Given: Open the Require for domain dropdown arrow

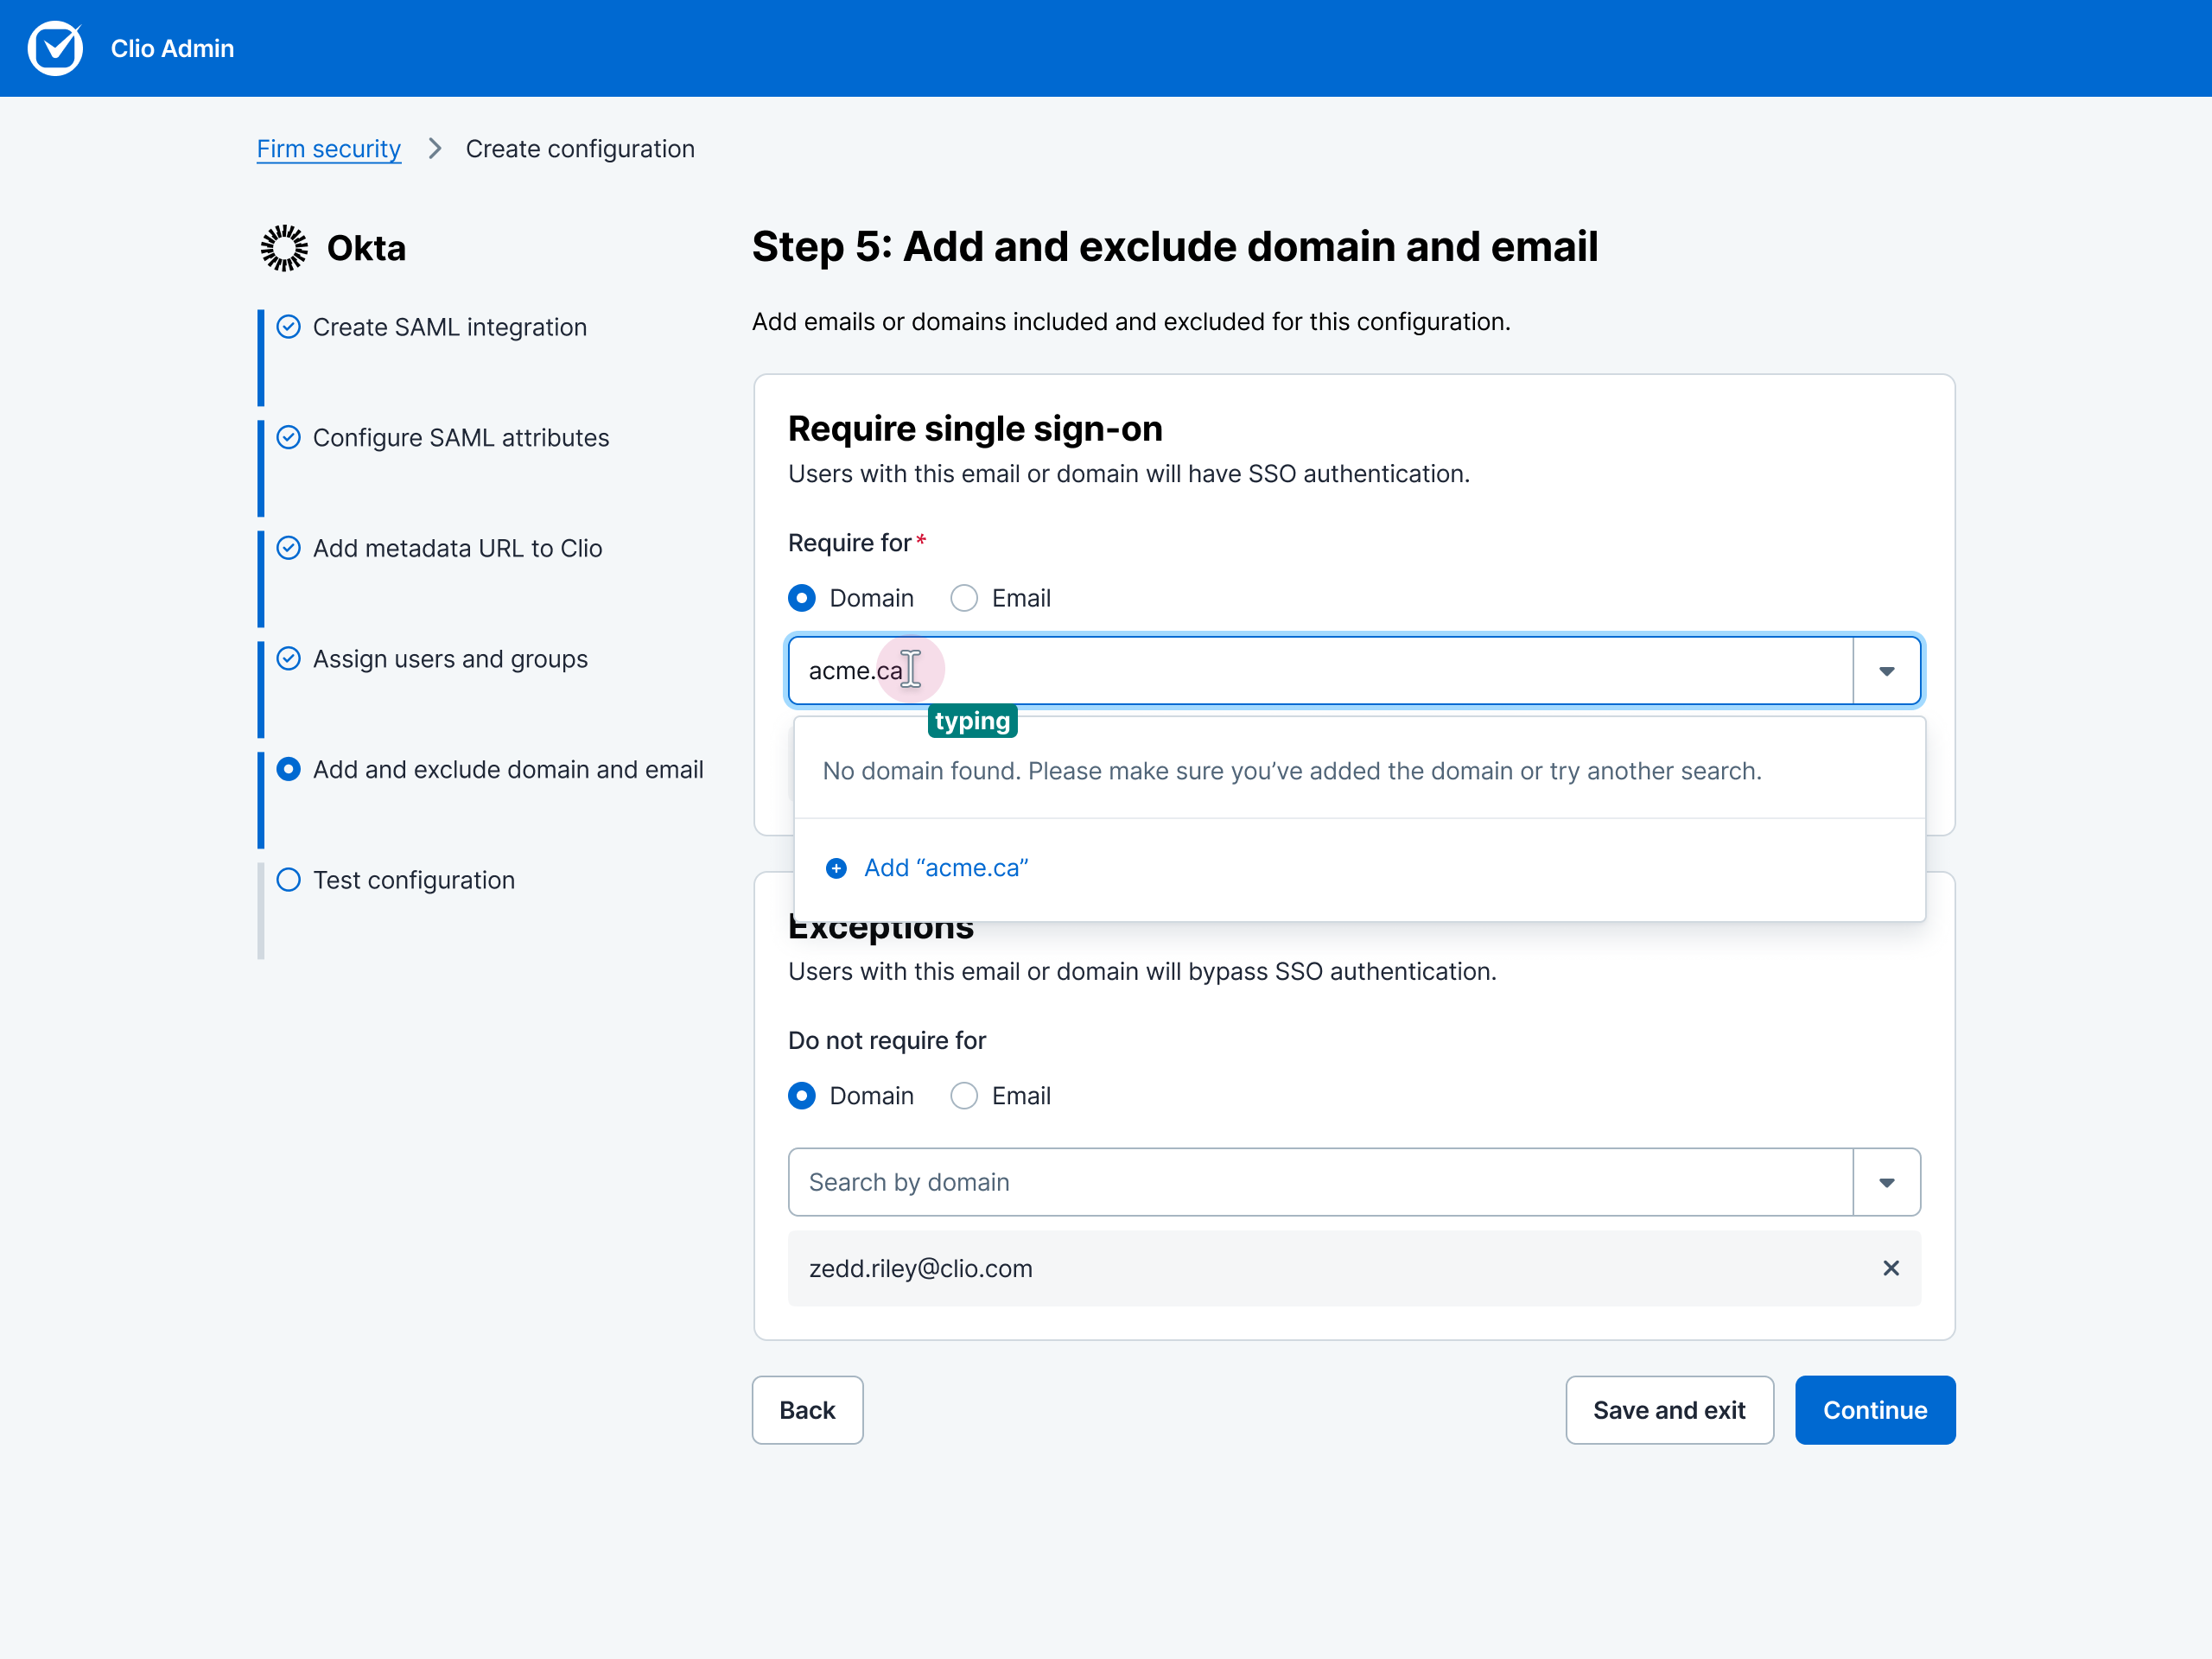Looking at the screenshot, I should coord(1886,671).
